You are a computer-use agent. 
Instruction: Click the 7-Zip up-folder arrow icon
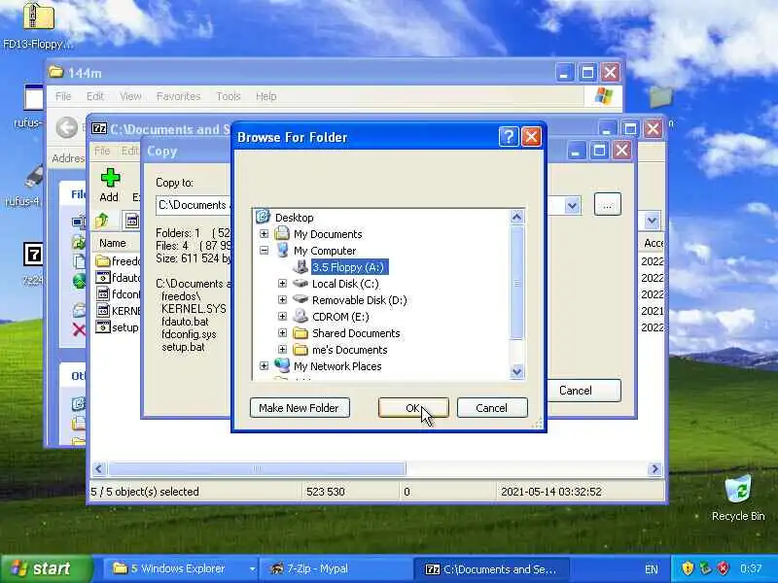(102, 221)
